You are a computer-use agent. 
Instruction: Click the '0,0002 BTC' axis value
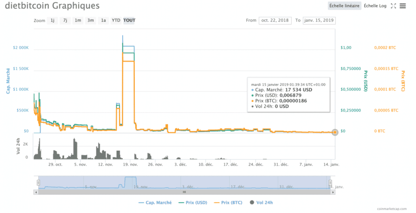coord(385,48)
